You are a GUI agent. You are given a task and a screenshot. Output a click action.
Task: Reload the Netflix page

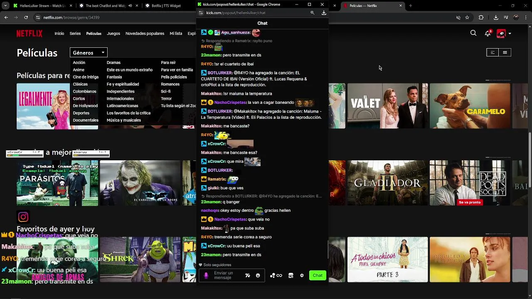(26, 17)
